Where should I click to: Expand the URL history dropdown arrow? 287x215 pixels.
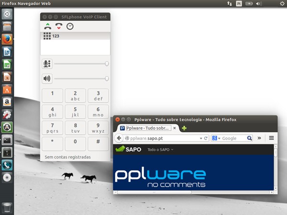click(x=201, y=139)
